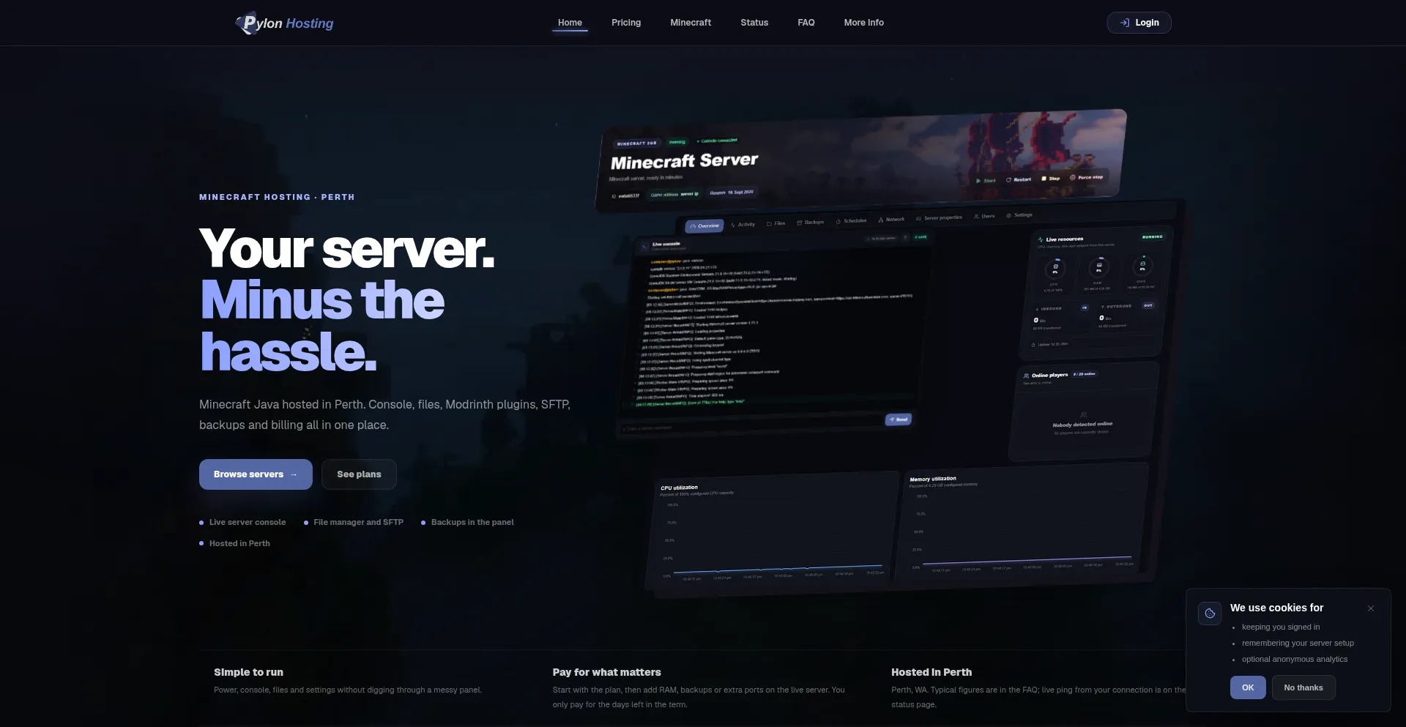Viewport: 1406px width, 727px height.
Task: Select the Activity tab in the preview
Action: 743,225
